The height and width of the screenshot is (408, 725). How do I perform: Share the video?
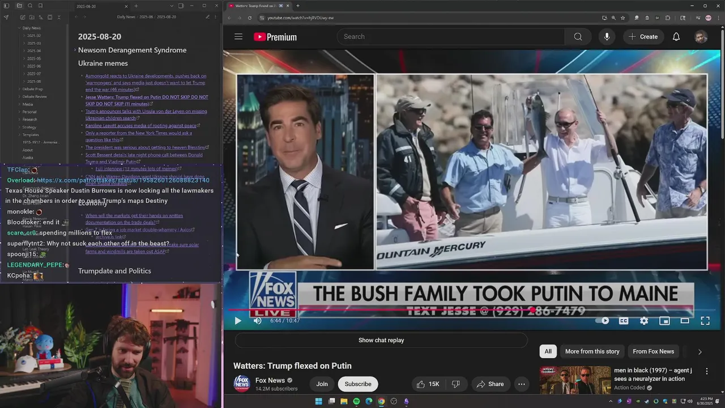point(490,384)
